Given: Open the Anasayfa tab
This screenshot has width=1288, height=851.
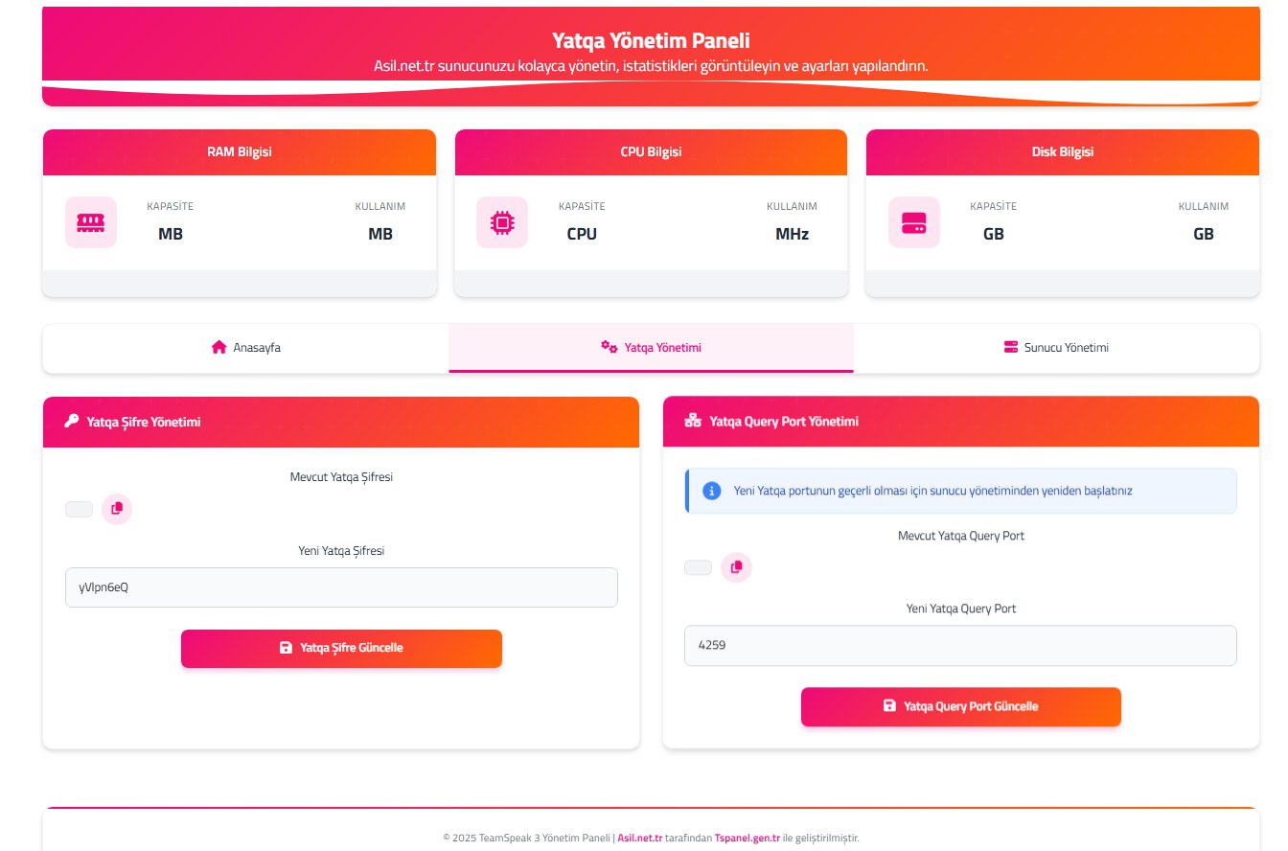Looking at the screenshot, I should coord(245,348).
